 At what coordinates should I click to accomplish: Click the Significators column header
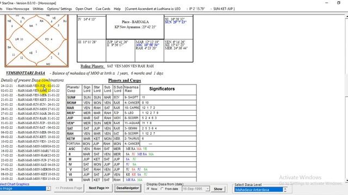coord(162,89)
